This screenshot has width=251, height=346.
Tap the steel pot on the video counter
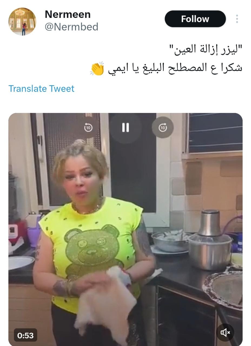210,242
